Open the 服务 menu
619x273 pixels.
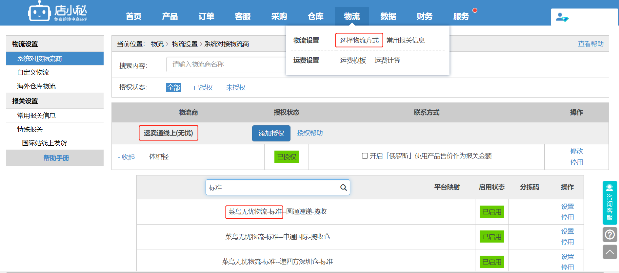coord(461,16)
